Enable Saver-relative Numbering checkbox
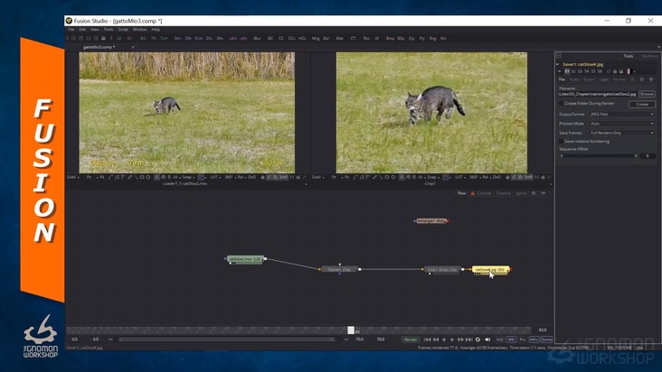The image size is (662, 372). point(561,142)
